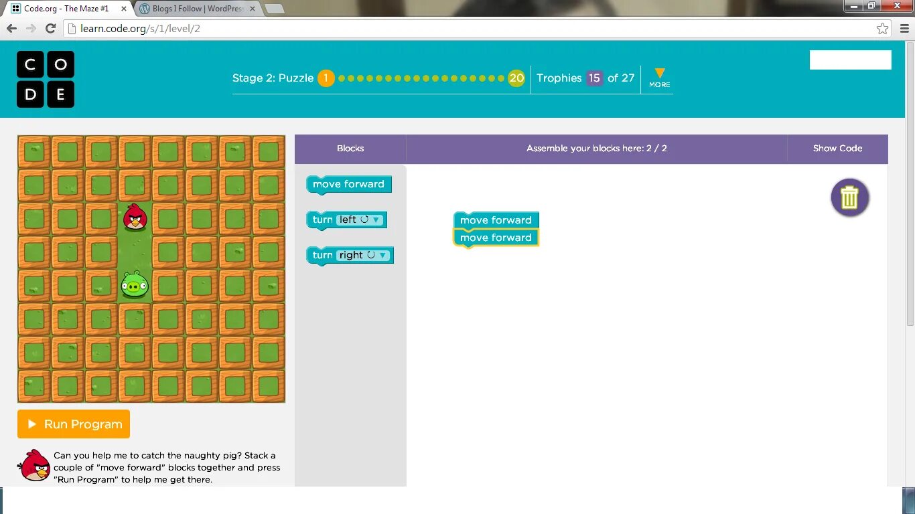Click Show Code button

coord(837,149)
